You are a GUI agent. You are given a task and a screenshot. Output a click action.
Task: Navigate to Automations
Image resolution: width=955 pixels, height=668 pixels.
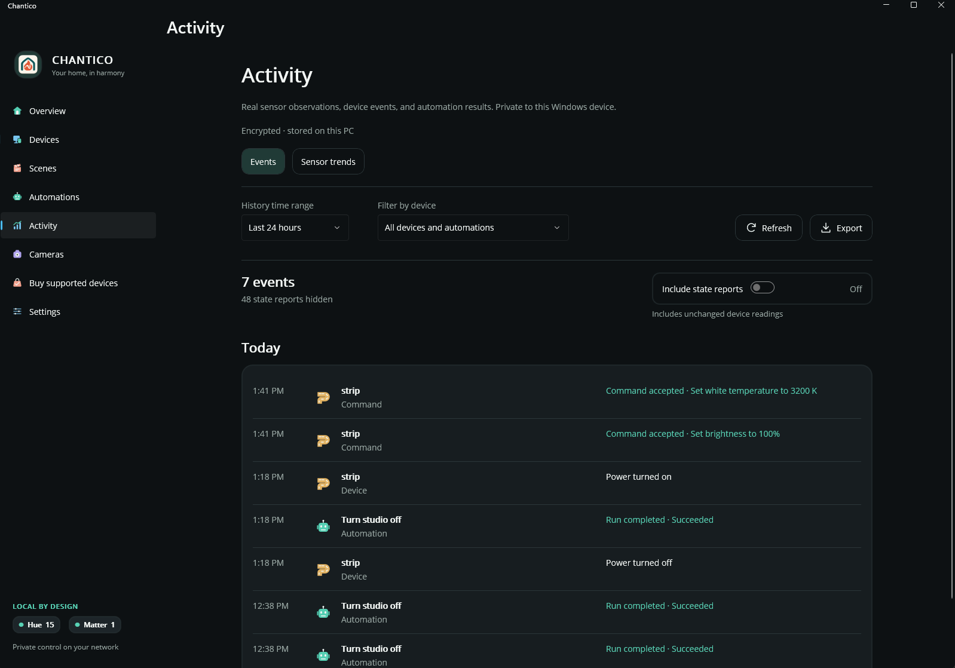point(78,197)
